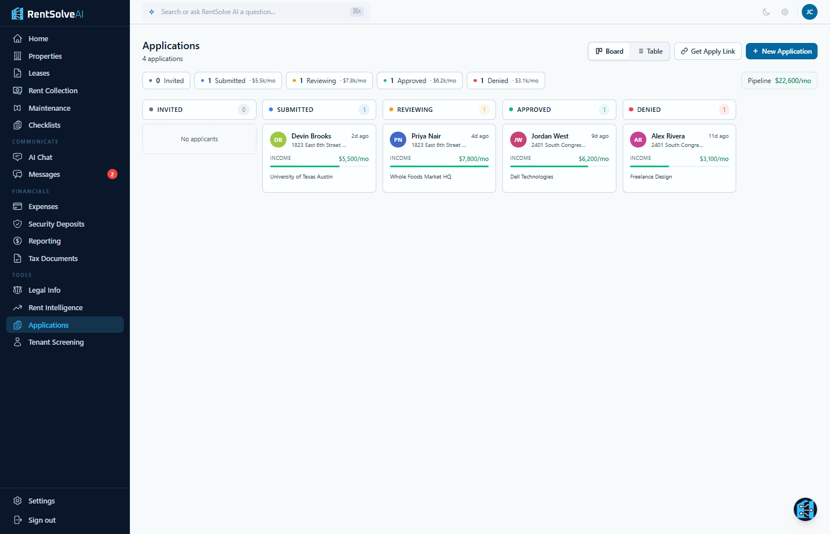This screenshot has height=534, width=830.
Task: Select the Maintenance icon in sidebar
Action: click(17, 107)
